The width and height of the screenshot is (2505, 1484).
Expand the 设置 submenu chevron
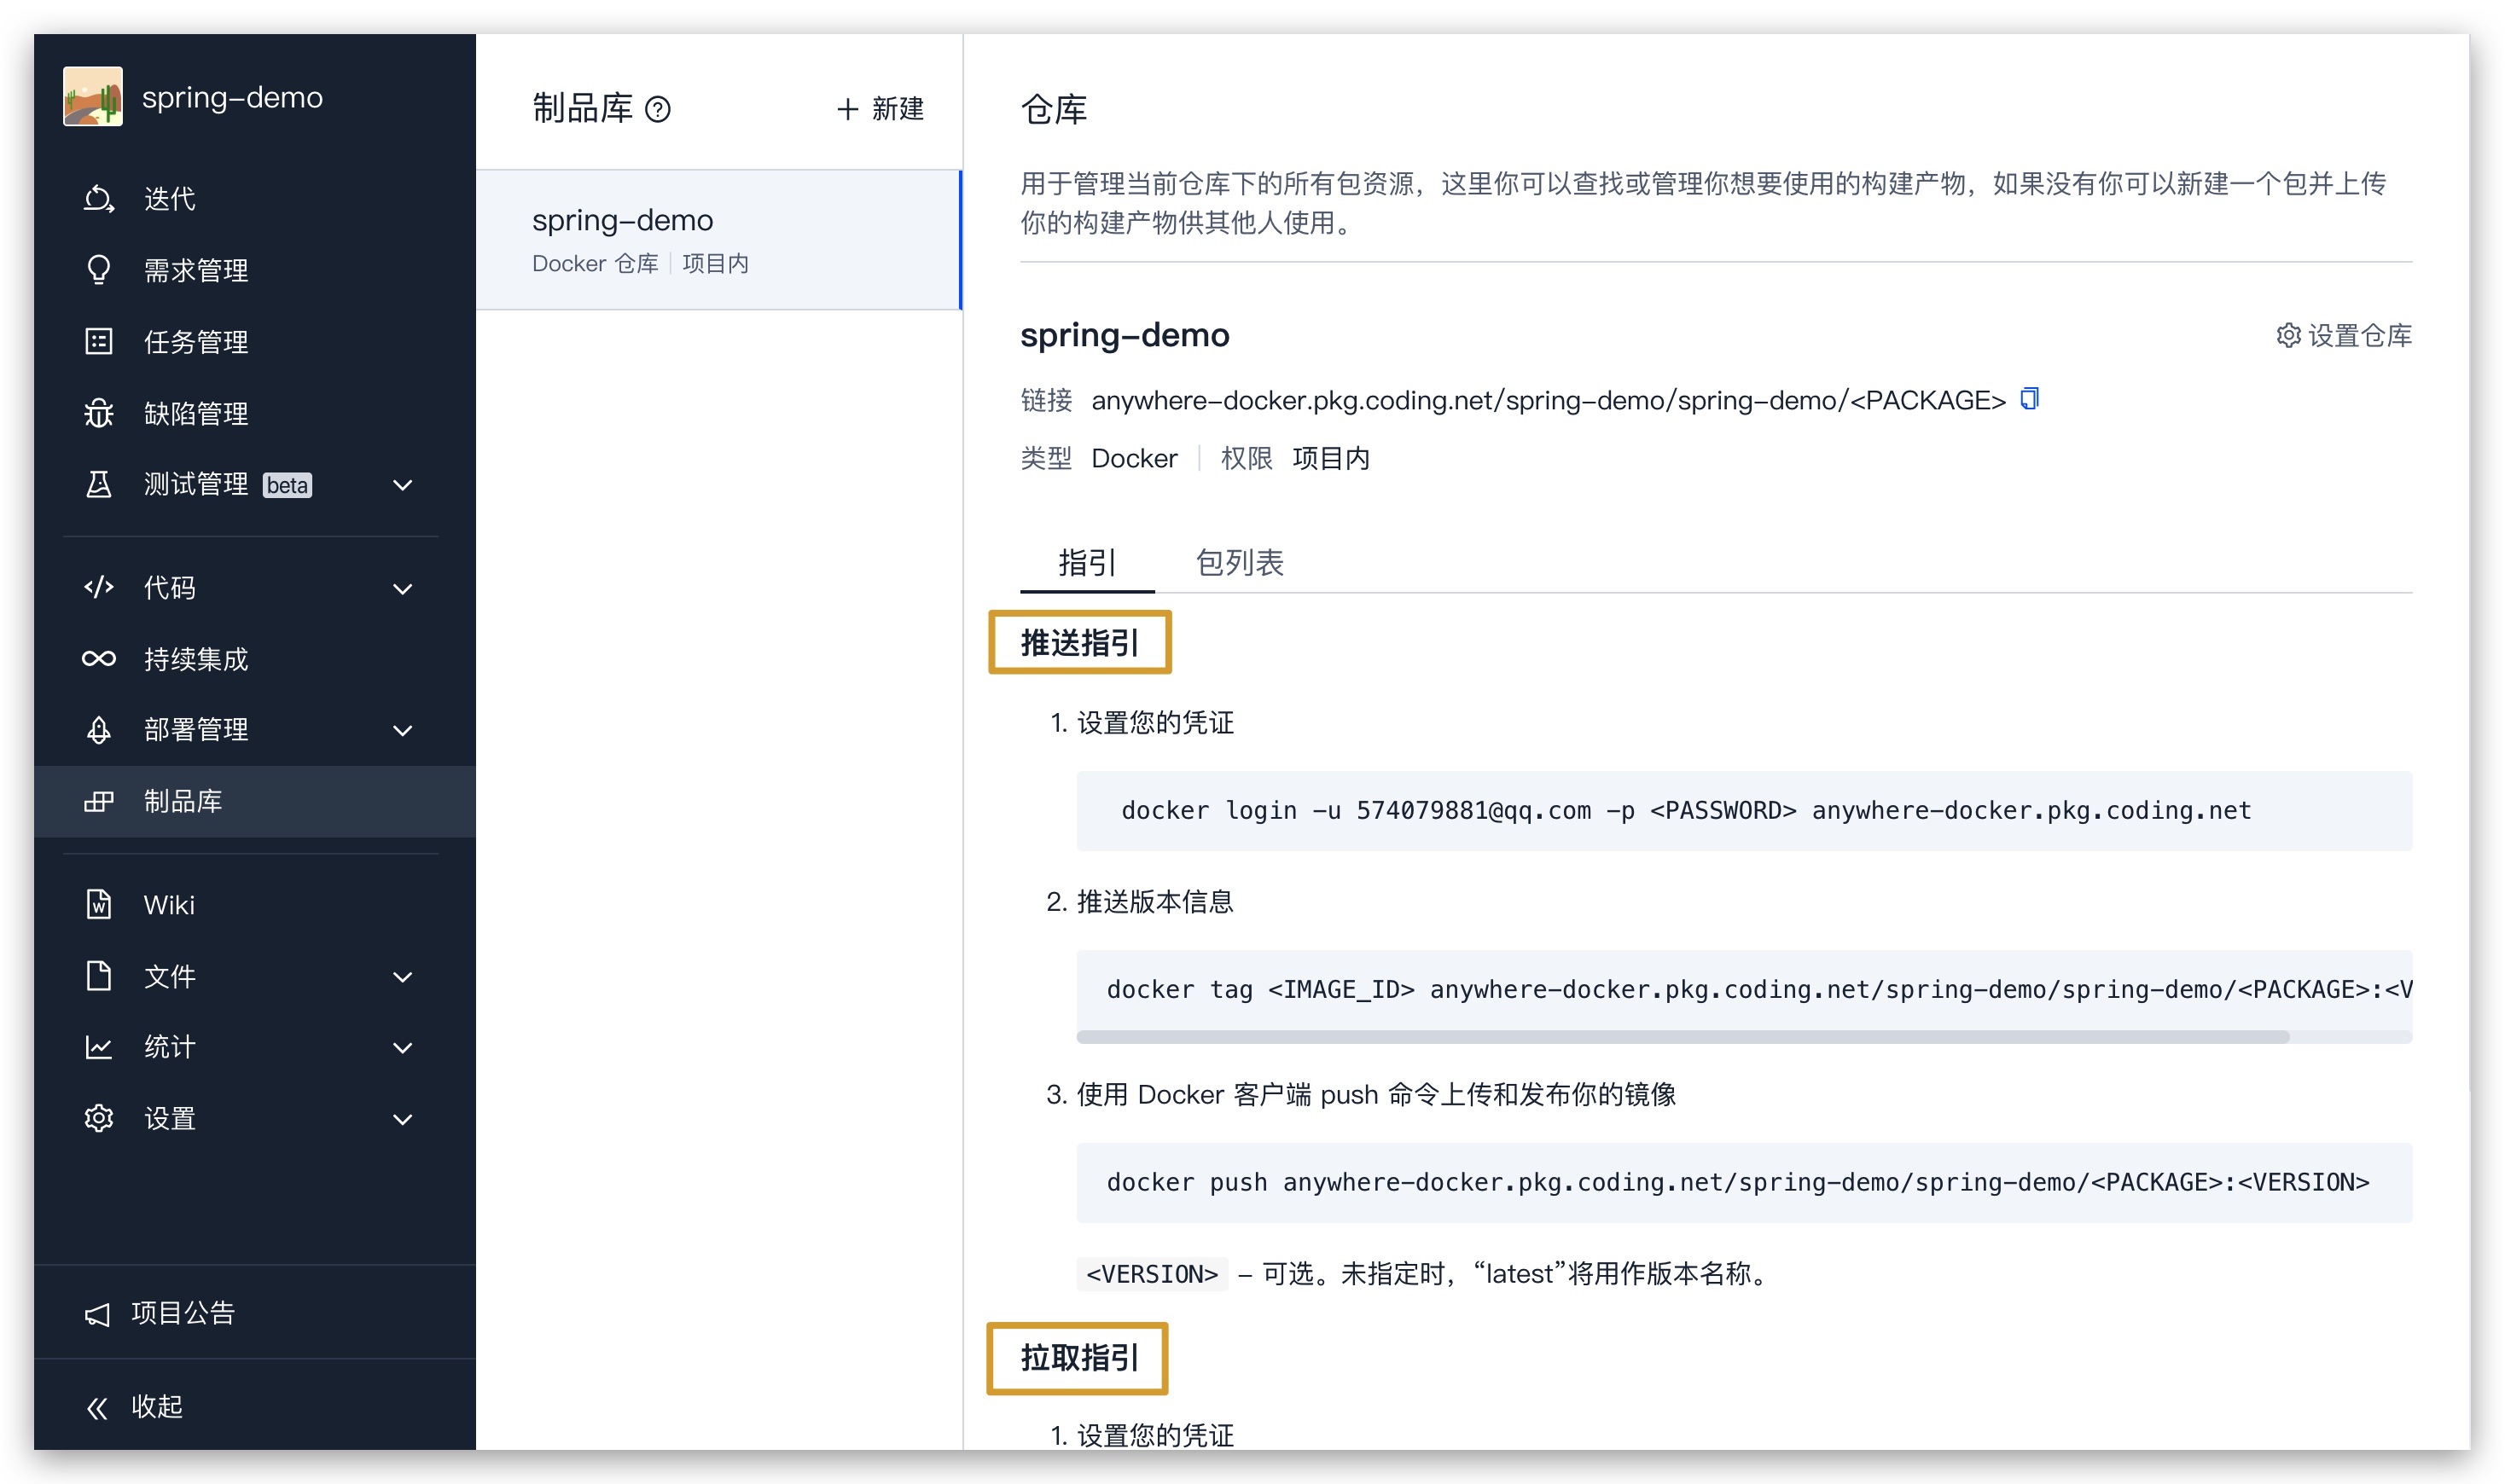402,1120
